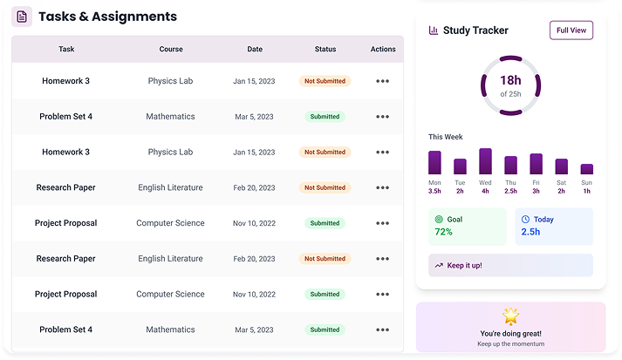Click the Course column header
622x360 pixels.
point(171,50)
